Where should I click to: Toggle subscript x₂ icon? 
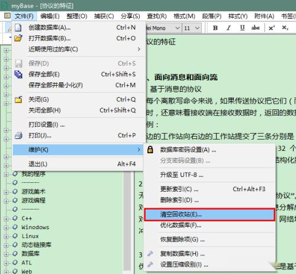click(285, 28)
